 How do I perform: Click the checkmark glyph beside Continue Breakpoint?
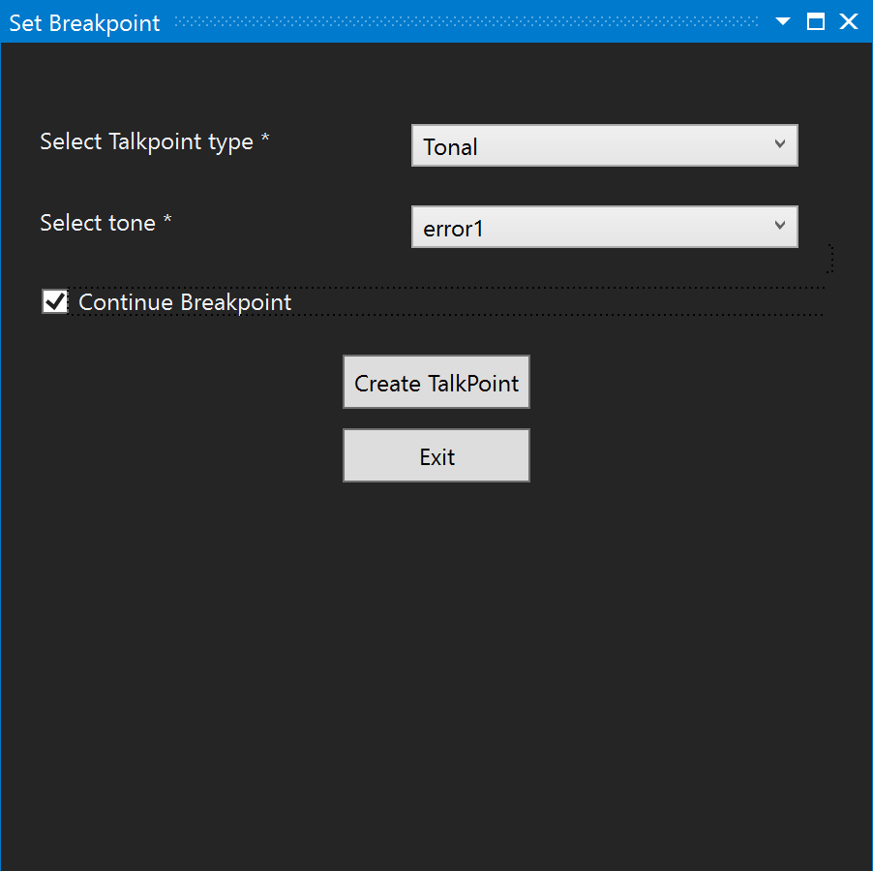[55, 301]
